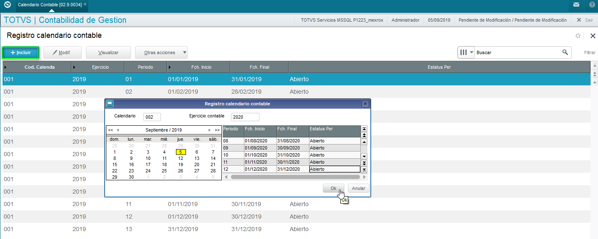Screen dimensions: 598x239
Task: Jump to first record in main grid
Action: click(x=595, y=65)
